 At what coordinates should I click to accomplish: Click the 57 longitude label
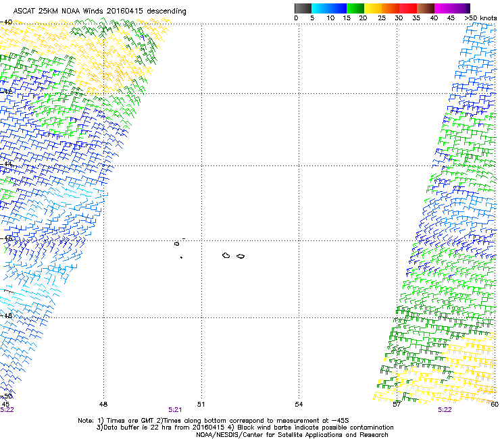tap(397, 405)
